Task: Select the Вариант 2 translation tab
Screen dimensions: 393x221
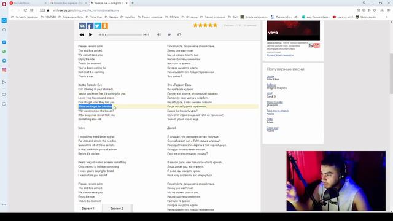Action: tap(117, 209)
